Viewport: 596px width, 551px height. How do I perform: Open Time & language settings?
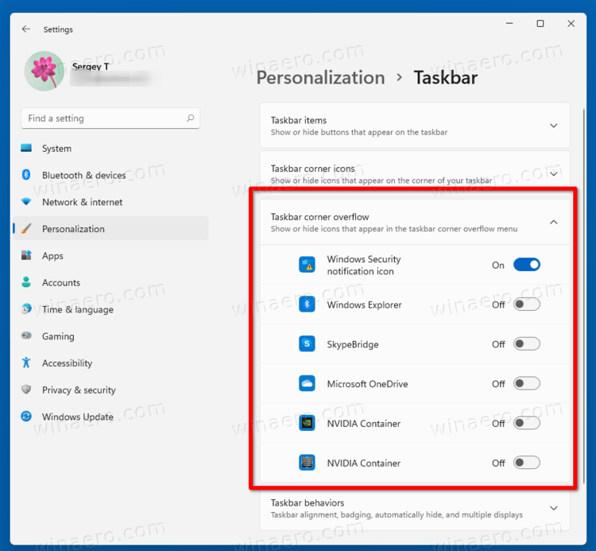[x=110, y=309]
